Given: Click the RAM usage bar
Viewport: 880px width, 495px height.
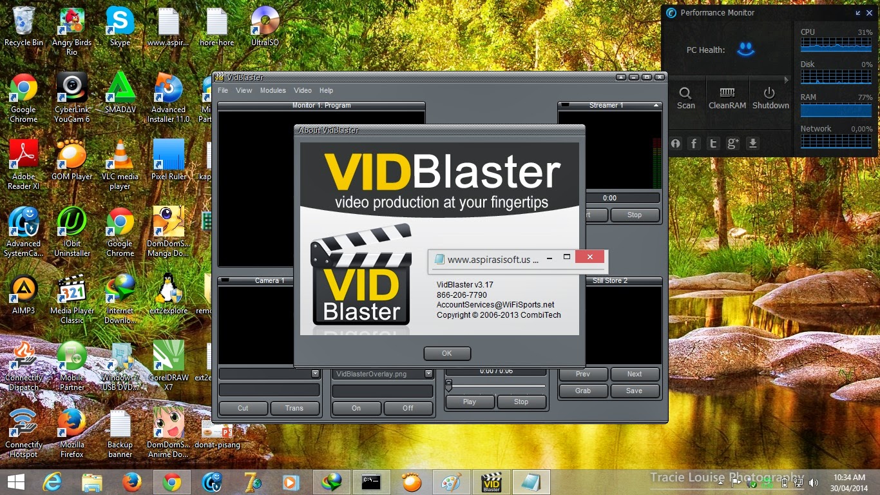Looking at the screenshot, I should coord(836,110).
